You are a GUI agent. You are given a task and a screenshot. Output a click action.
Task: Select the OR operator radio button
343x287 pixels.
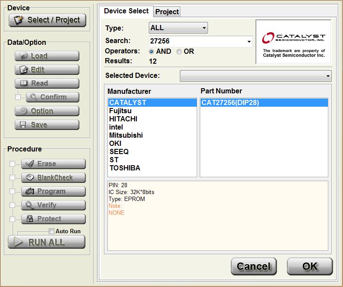179,52
